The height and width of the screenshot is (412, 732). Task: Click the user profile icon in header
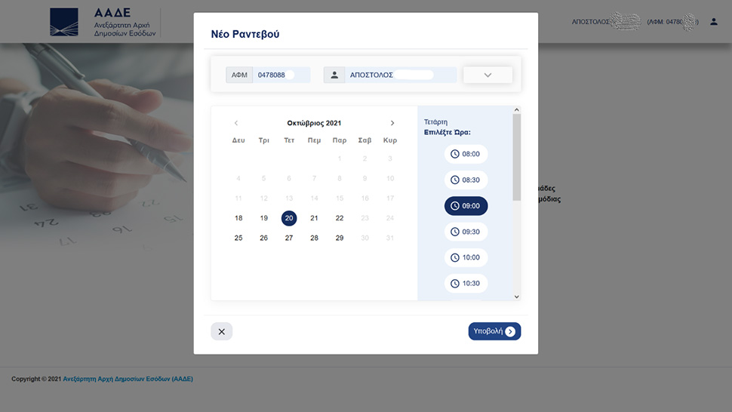714,22
